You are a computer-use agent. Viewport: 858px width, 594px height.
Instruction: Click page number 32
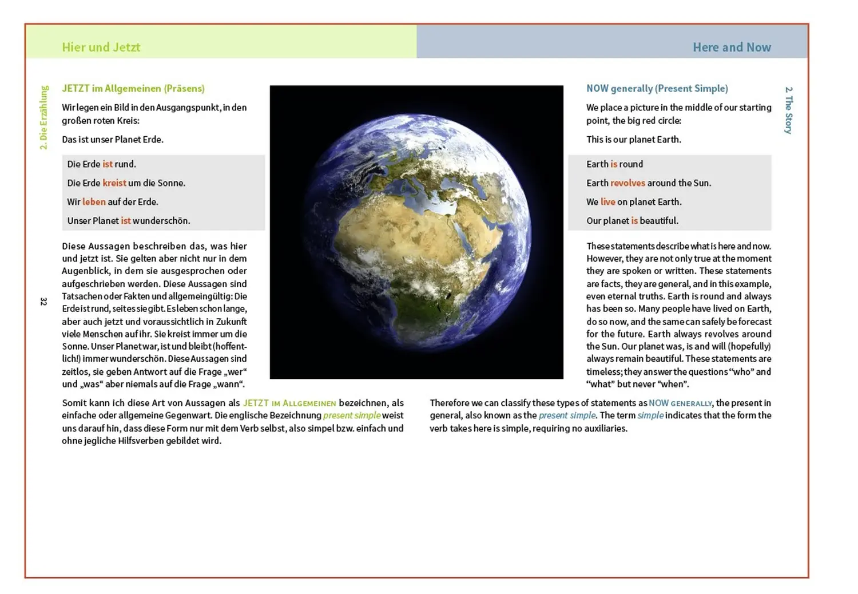click(43, 301)
